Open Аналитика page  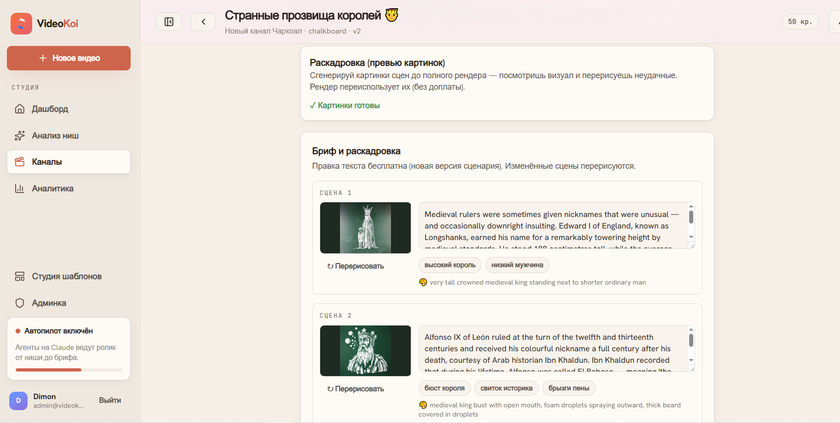(x=69, y=189)
